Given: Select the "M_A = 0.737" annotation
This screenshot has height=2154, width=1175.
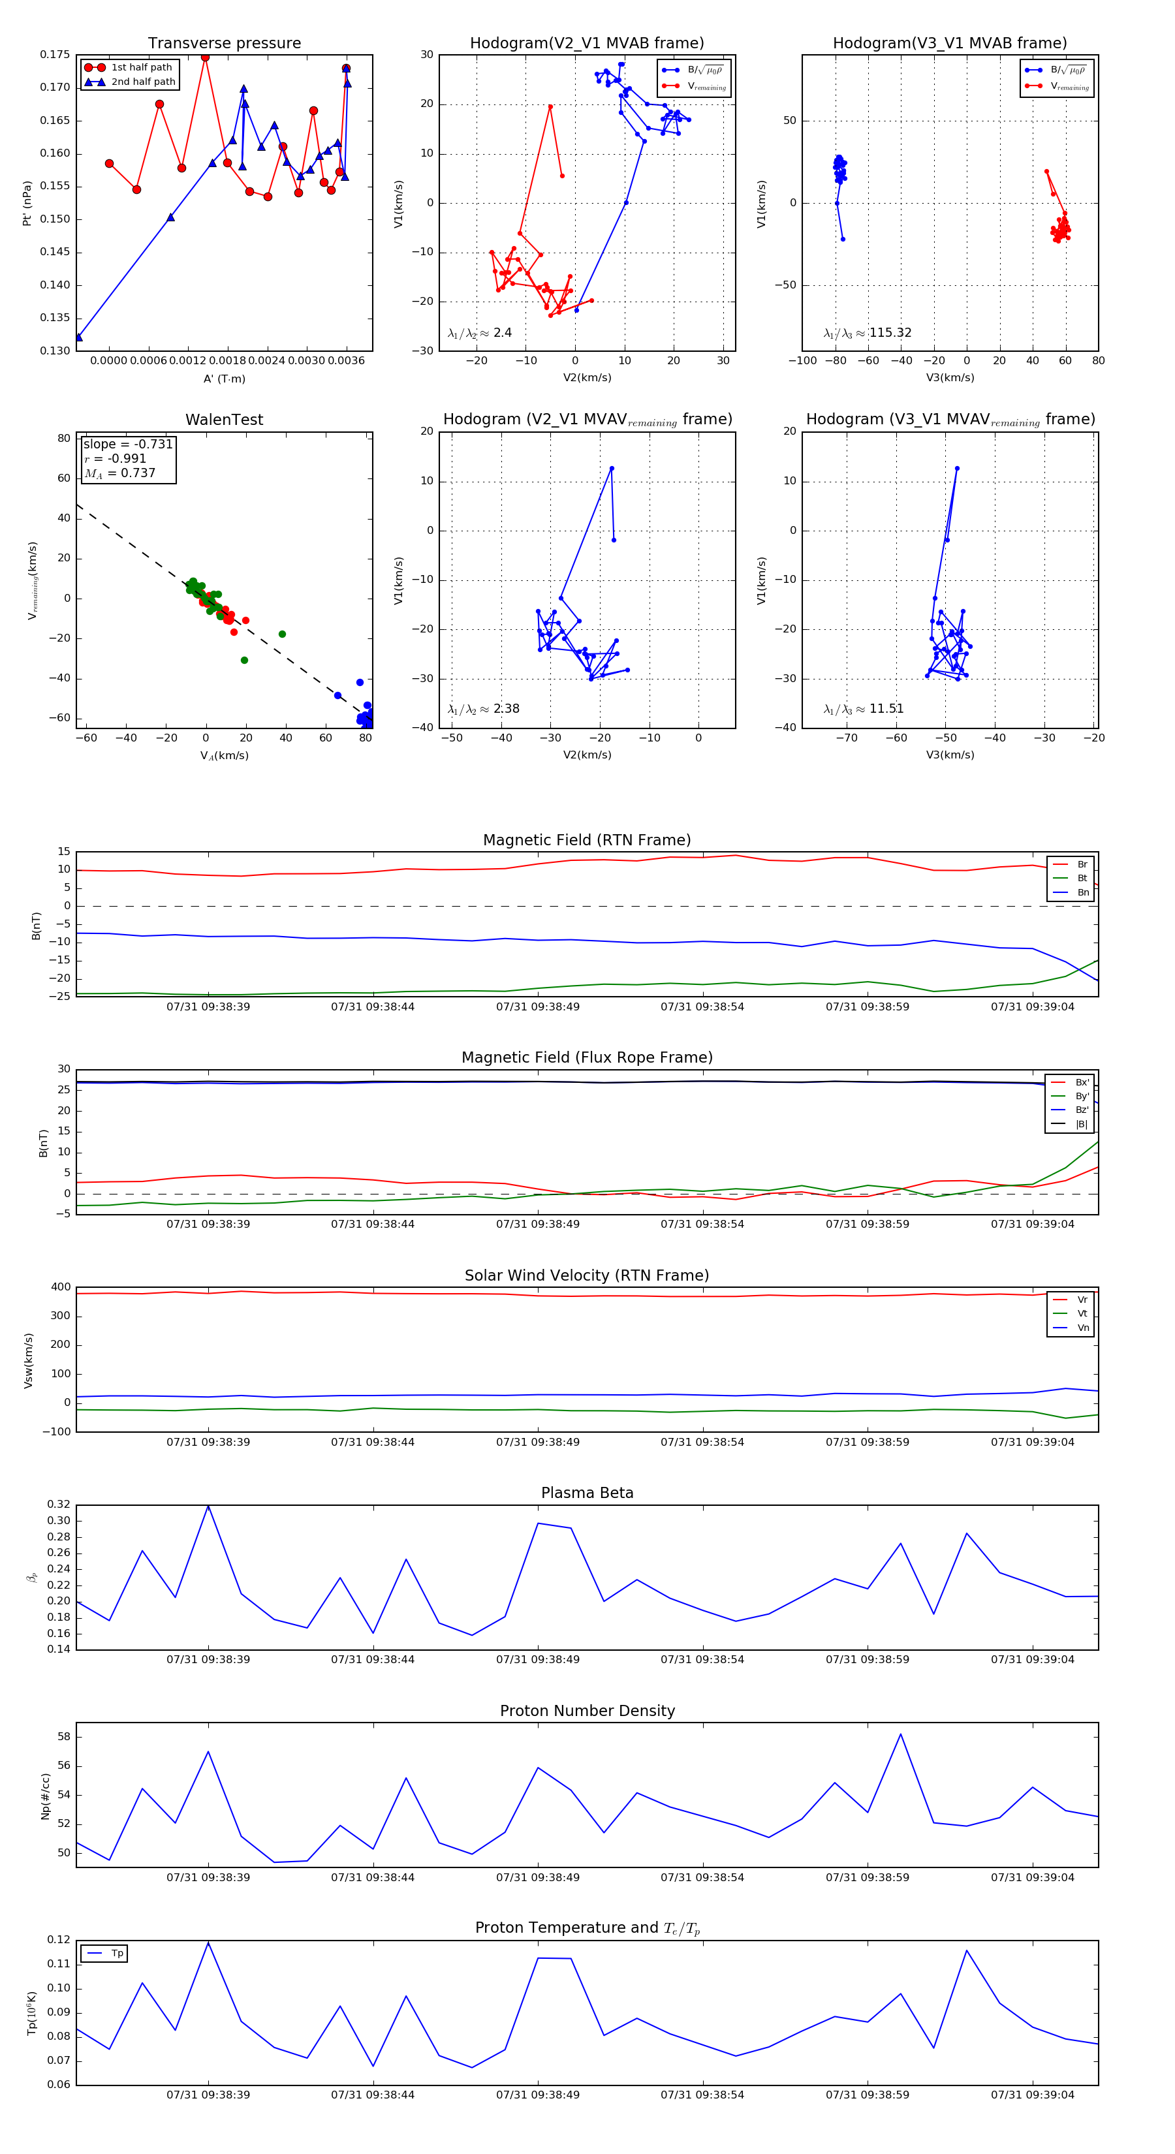Looking at the screenshot, I should pyautogui.click(x=119, y=473).
